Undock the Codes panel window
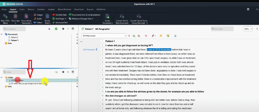 point(73,72)
